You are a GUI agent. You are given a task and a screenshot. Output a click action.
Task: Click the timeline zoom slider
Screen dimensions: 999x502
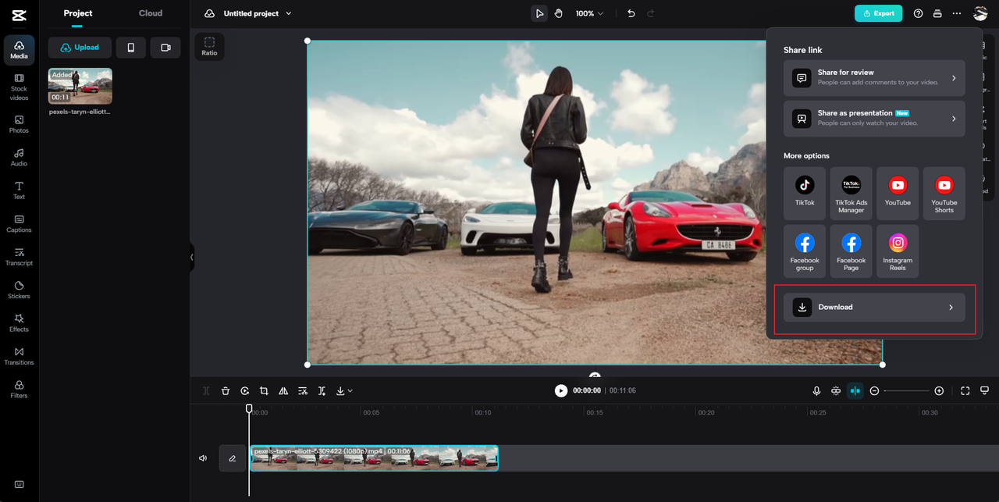[906, 391]
